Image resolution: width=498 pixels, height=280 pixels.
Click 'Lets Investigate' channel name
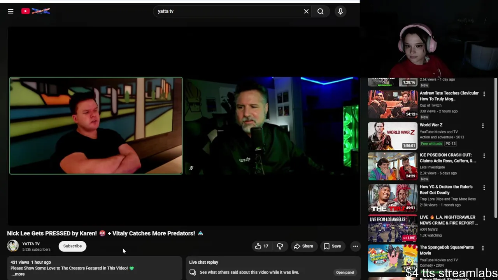pos(432,167)
